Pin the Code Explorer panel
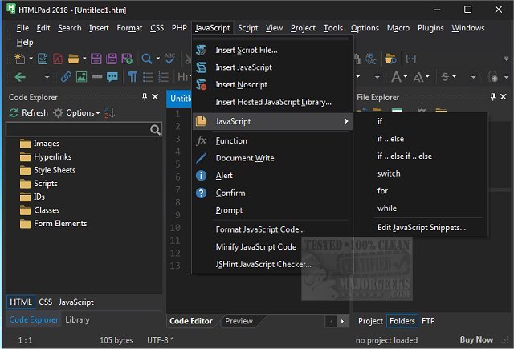Screen dimensions: 514x349 (x=144, y=97)
